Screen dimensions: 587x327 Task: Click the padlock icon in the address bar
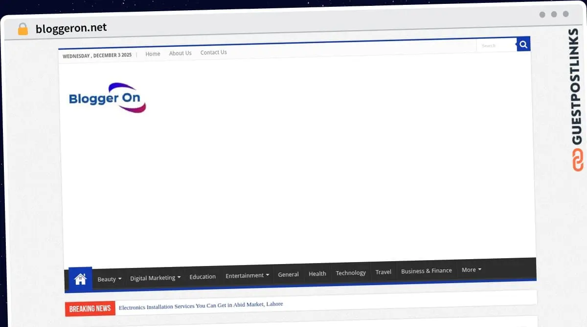click(22, 28)
